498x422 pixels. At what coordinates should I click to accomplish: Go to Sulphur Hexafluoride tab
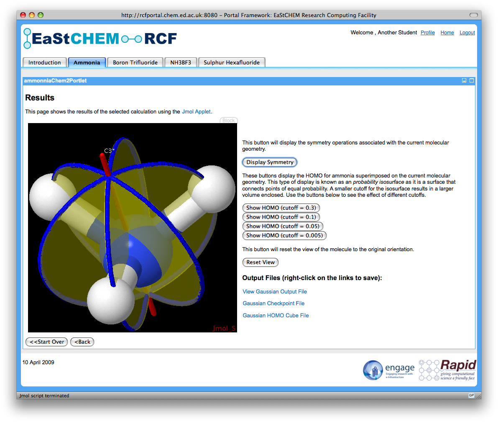(232, 62)
